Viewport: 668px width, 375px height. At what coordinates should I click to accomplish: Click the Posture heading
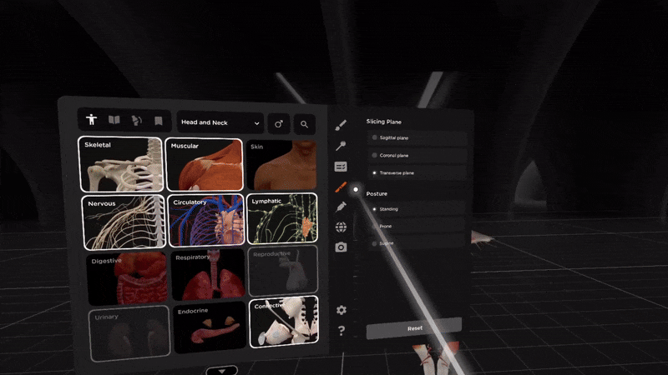pyautogui.click(x=377, y=193)
